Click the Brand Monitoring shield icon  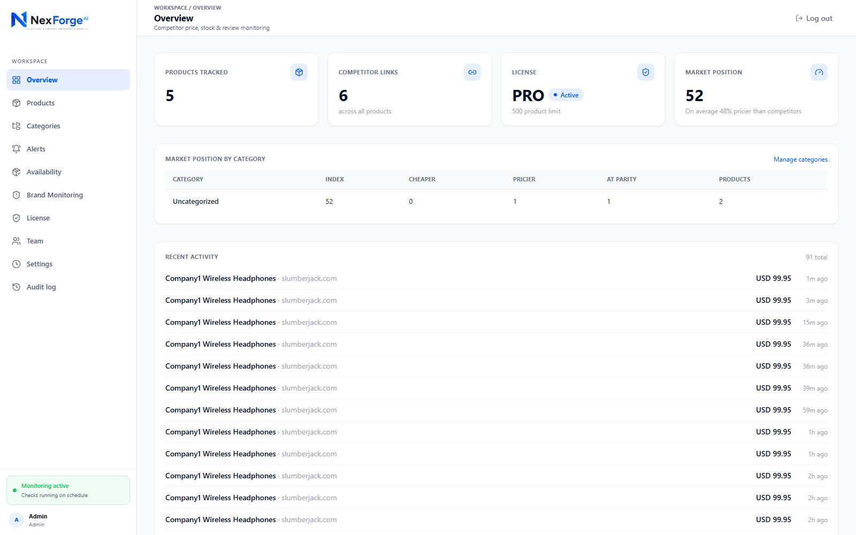click(x=17, y=195)
